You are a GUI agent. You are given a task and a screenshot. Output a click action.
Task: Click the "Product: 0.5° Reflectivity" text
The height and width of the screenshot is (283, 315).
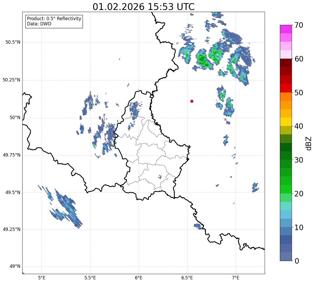pyautogui.click(x=54, y=19)
